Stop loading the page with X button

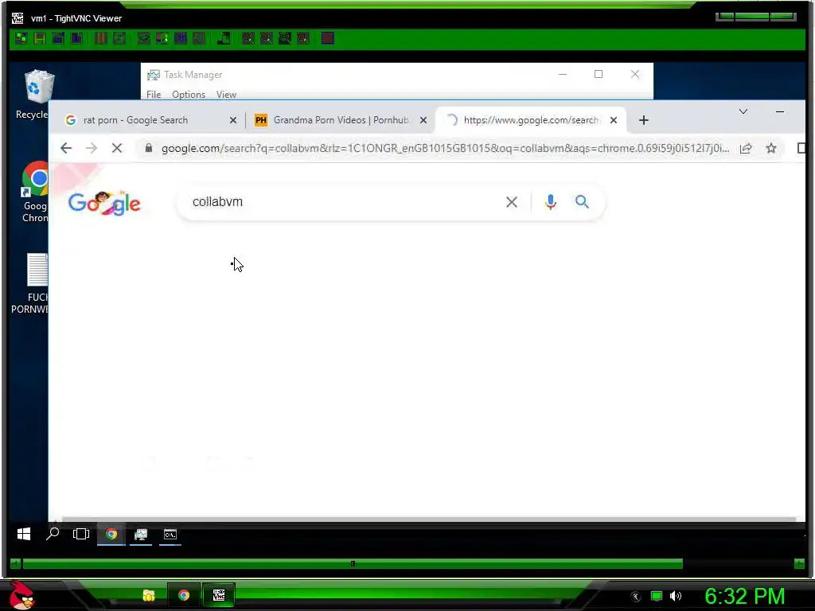(x=117, y=148)
